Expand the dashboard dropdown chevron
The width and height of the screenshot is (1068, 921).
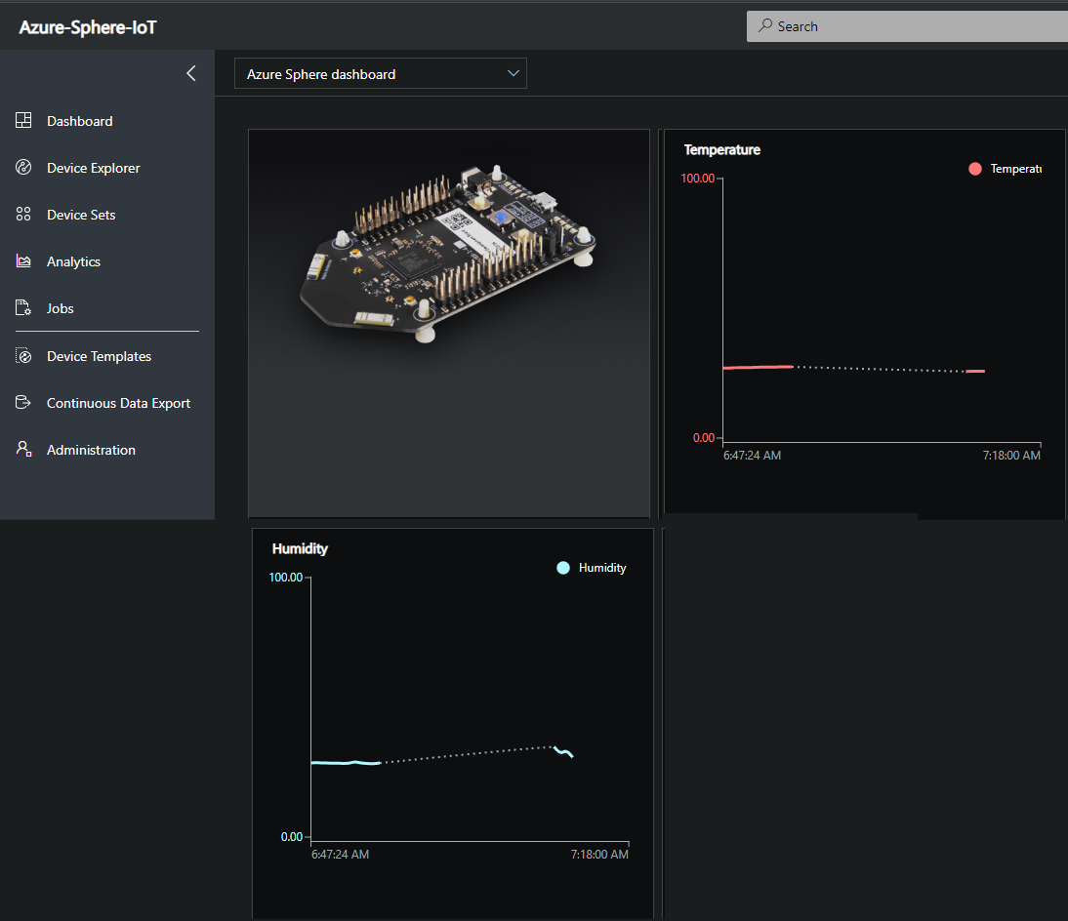click(x=513, y=73)
